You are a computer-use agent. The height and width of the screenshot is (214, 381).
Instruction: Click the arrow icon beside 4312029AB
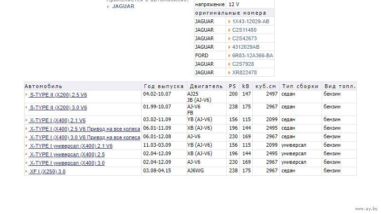pos(229,47)
